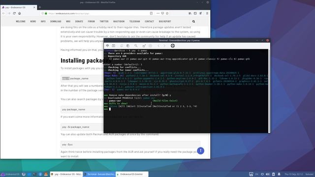This screenshot has width=315, height=177.
Task: Toggle reader view in address bar
Action: [151, 13]
